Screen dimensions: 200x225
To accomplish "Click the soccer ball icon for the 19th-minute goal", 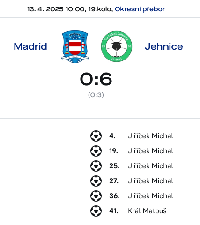I will pos(96,151).
